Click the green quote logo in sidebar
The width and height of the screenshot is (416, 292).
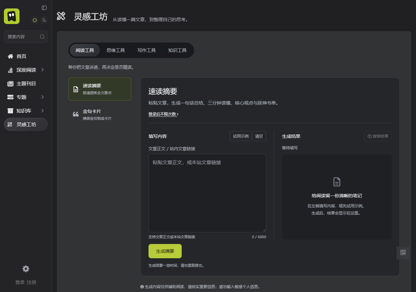12,16
